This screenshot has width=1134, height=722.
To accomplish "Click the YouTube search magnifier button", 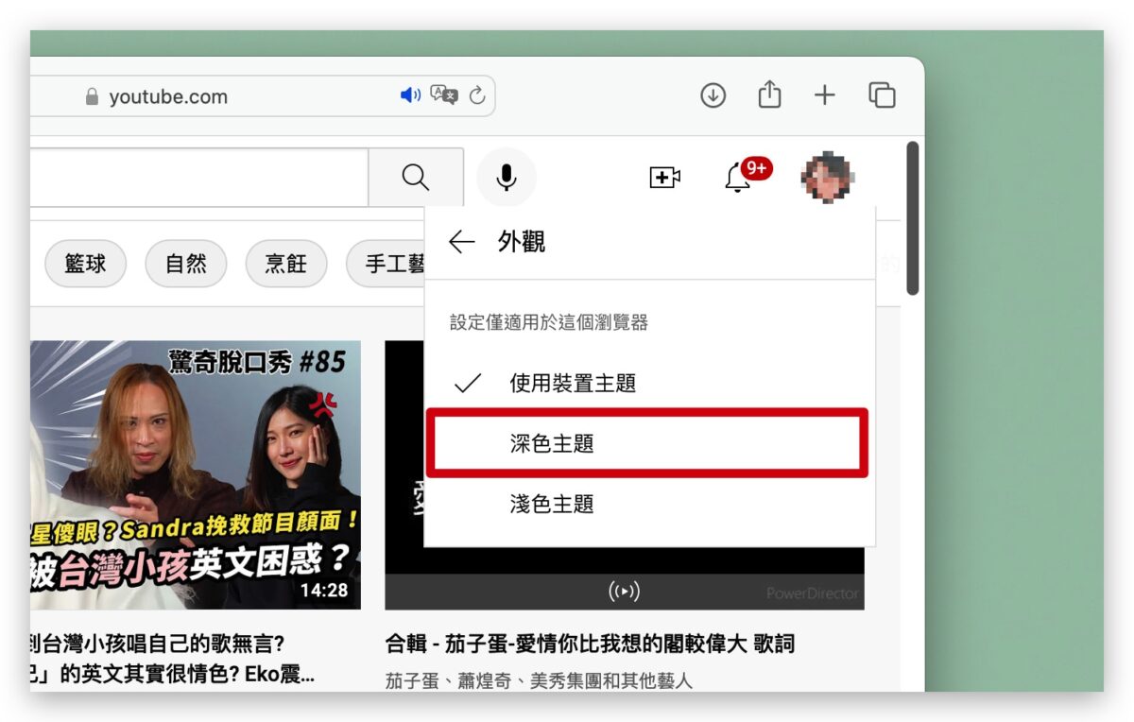I will tap(416, 177).
